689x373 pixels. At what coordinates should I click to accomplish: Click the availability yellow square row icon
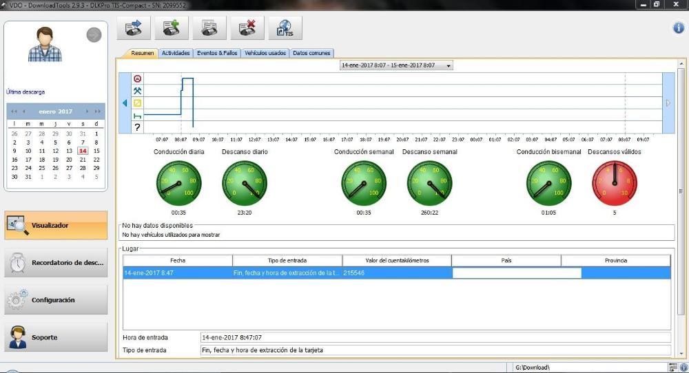[x=138, y=103]
